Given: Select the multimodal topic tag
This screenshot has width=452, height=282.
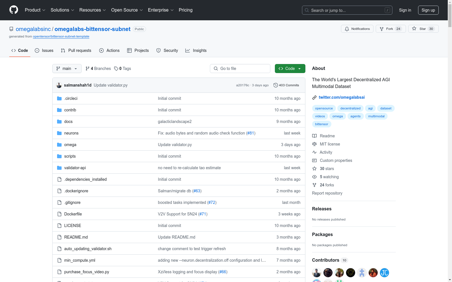Looking at the screenshot, I should [376, 116].
